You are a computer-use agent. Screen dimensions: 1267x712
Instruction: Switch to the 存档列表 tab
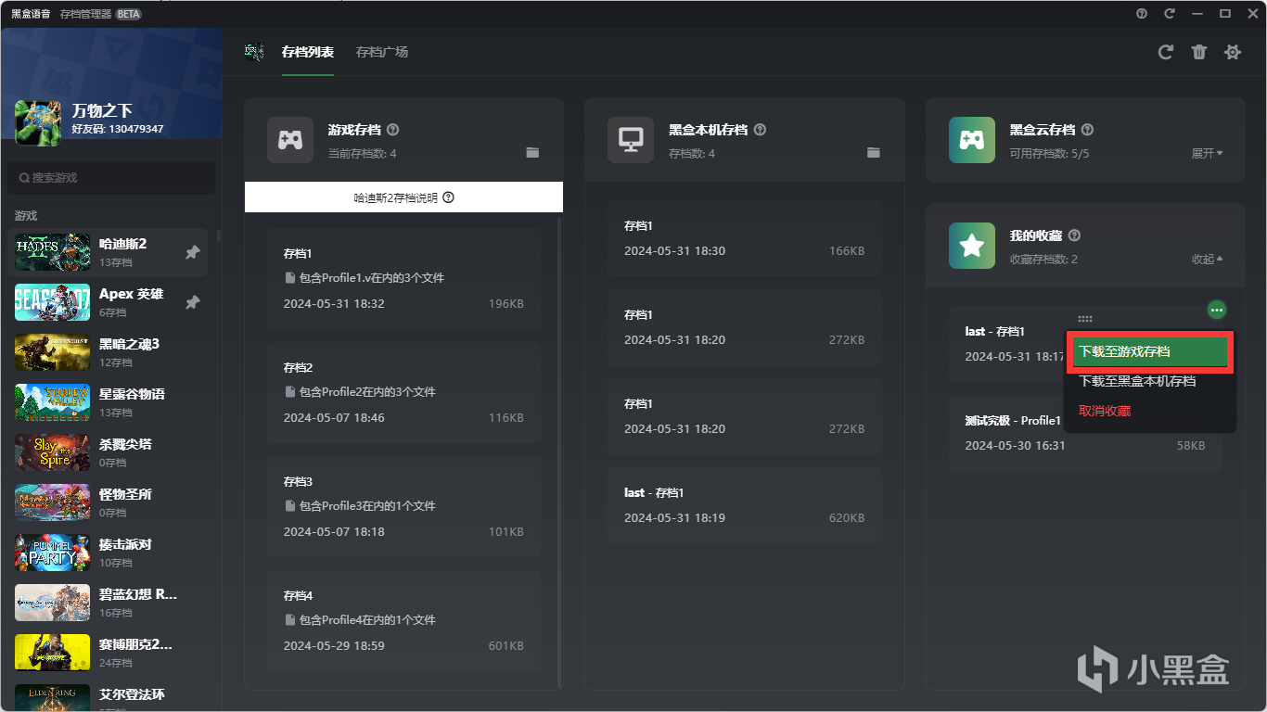(x=308, y=52)
